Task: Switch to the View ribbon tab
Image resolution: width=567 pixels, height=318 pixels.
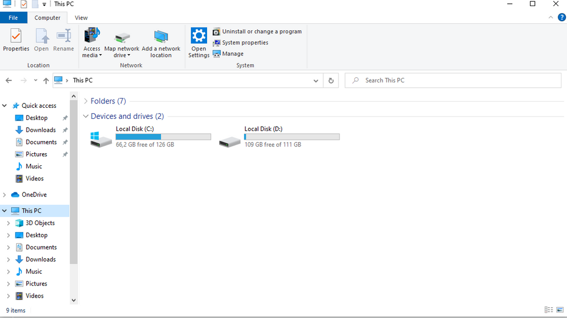Action: tap(81, 18)
